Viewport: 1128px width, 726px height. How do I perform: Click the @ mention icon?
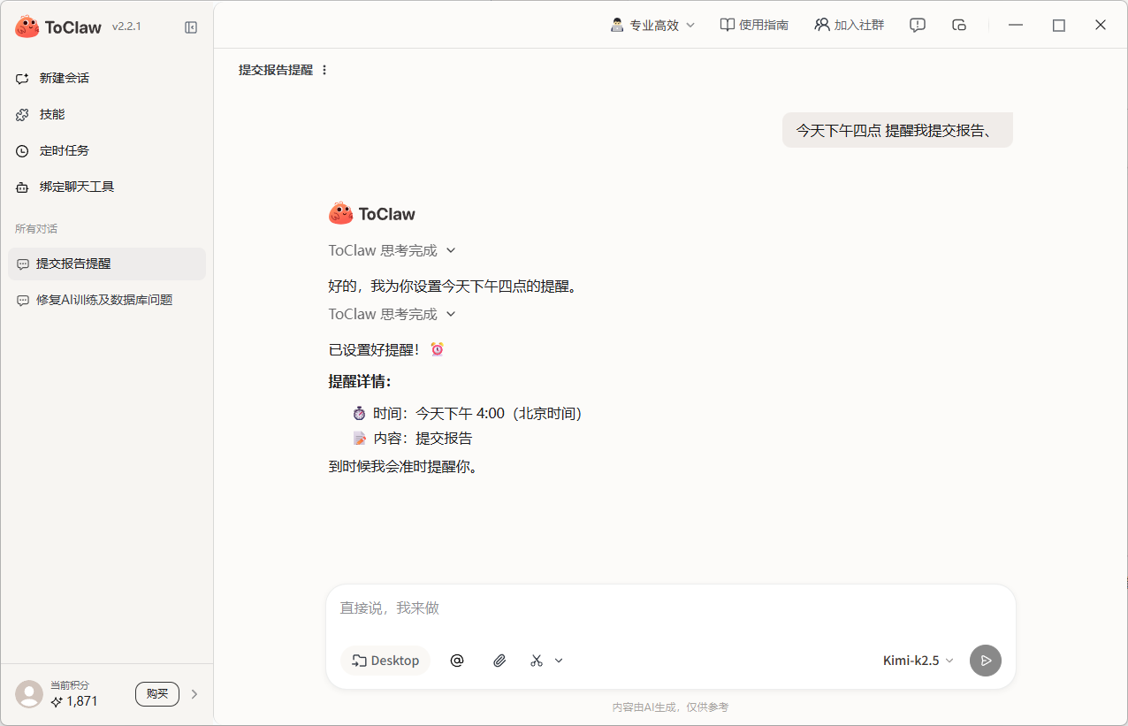point(457,661)
